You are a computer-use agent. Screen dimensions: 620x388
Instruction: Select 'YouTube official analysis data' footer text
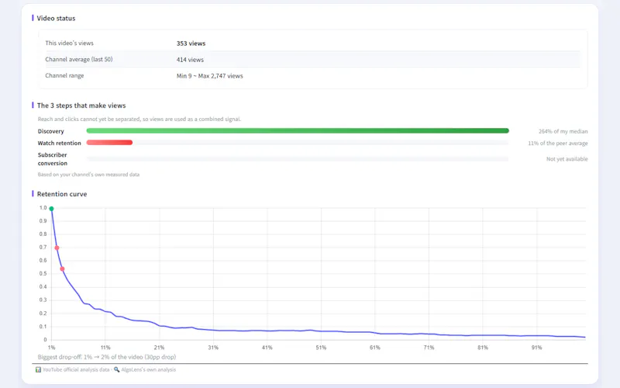tap(76, 370)
